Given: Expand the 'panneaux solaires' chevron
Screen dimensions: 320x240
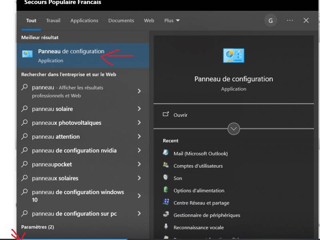Looking at the screenshot, I should click(x=139, y=178).
